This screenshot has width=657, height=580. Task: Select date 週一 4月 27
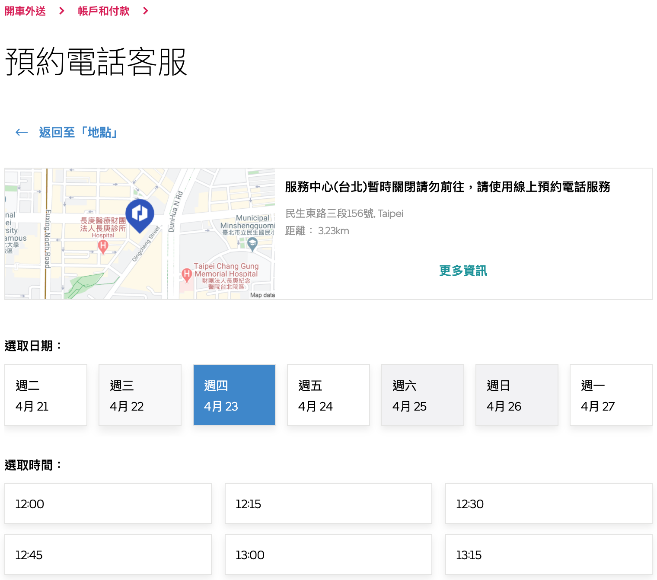click(611, 395)
